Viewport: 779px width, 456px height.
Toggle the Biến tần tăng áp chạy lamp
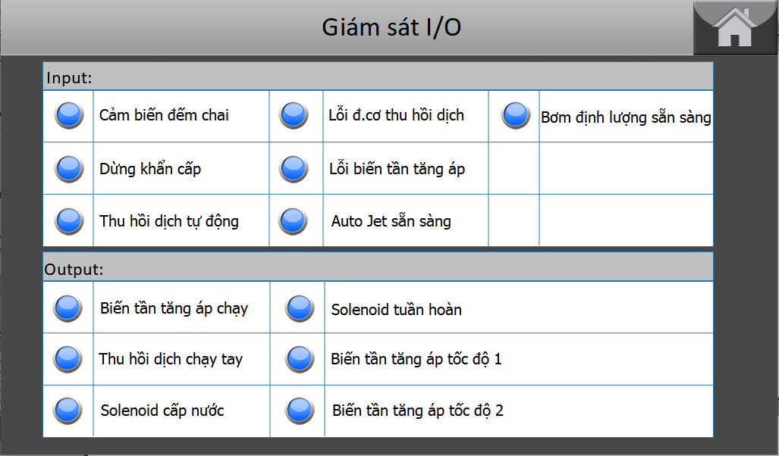pyautogui.click(x=68, y=308)
